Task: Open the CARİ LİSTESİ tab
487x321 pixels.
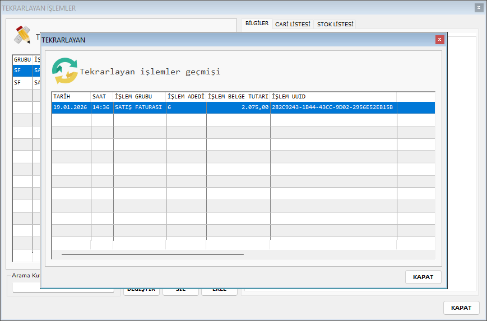Action: 293,24
